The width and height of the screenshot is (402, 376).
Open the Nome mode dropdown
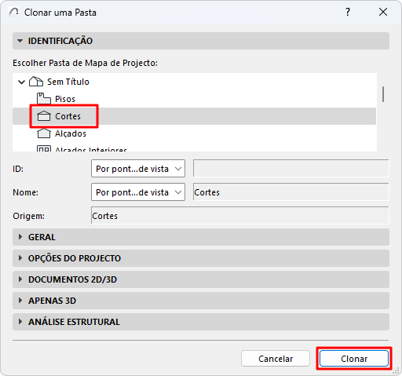(x=138, y=192)
